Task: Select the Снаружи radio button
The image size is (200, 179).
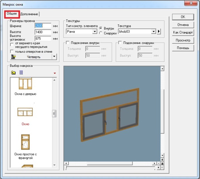Action: 101,33
